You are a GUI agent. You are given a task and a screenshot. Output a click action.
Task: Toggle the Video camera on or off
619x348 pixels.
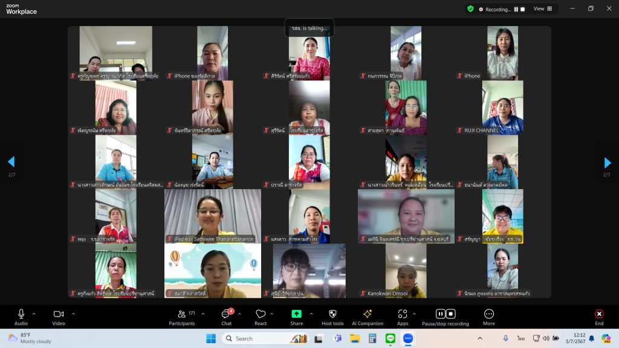(59, 314)
